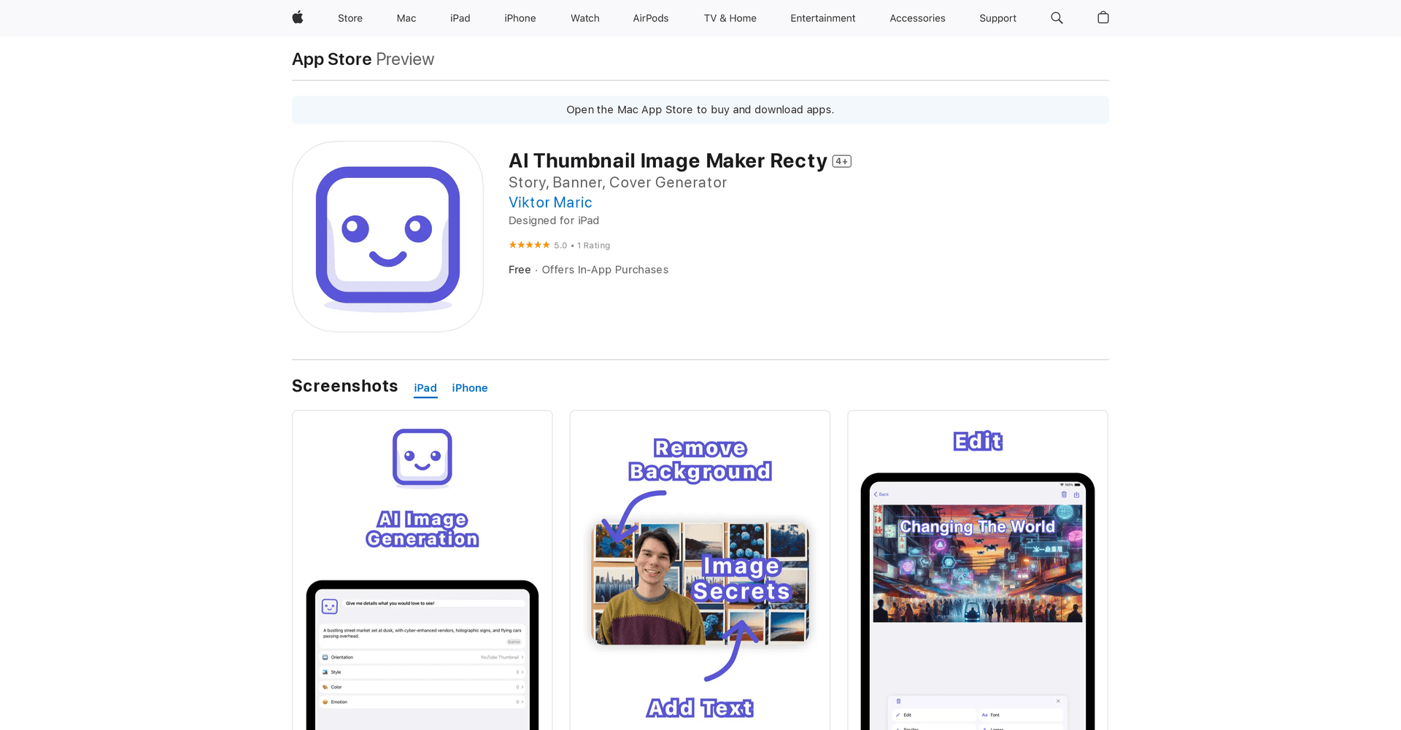Open the Accessories menu
Image resolution: width=1401 pixels, height=730 pixels.
coord(917,18)
